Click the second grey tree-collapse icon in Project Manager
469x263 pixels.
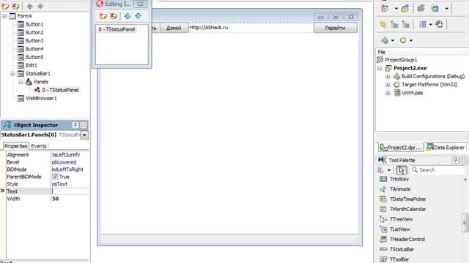click(x=406, y=24)
